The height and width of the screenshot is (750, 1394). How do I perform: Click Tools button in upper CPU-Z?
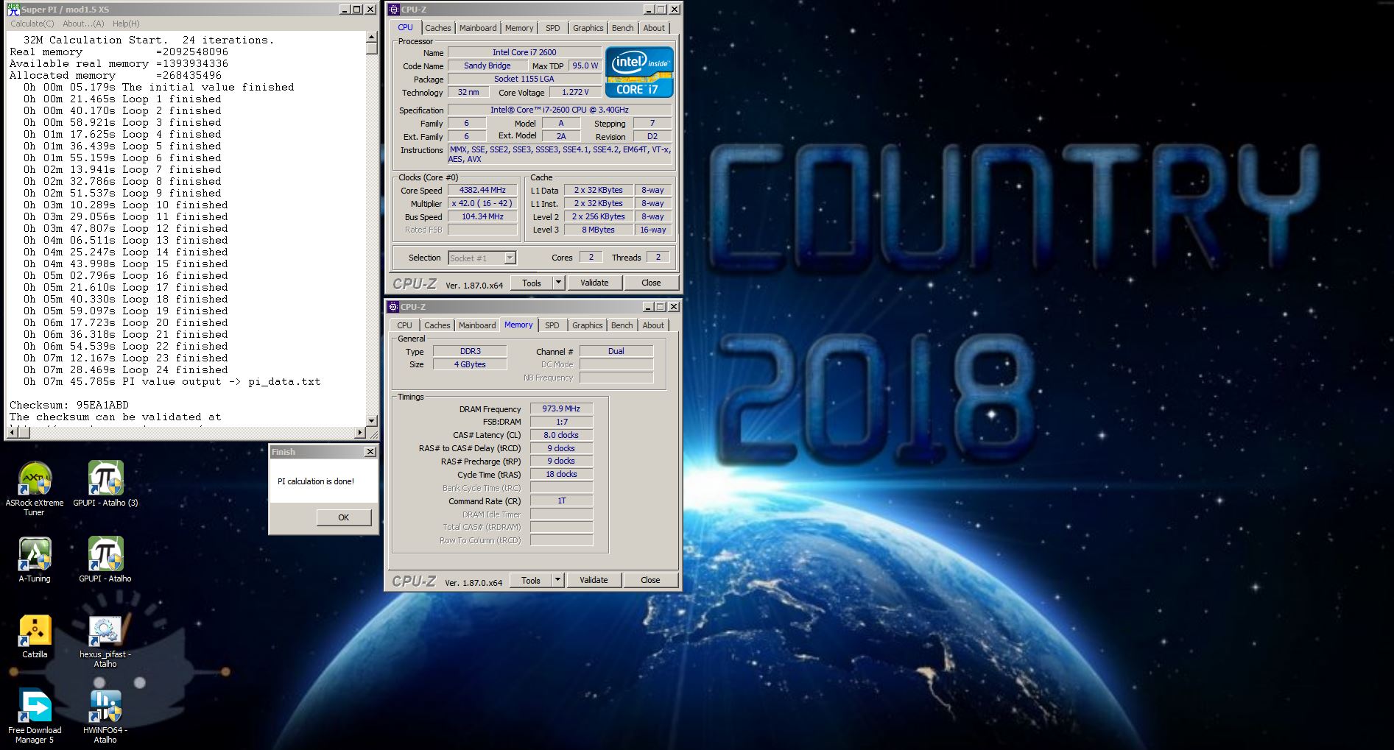click(532, 283)
